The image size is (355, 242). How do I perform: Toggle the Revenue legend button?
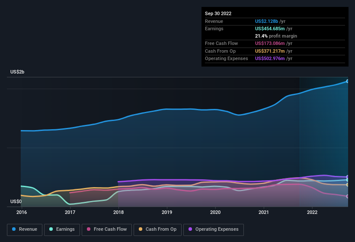(25, 229)
